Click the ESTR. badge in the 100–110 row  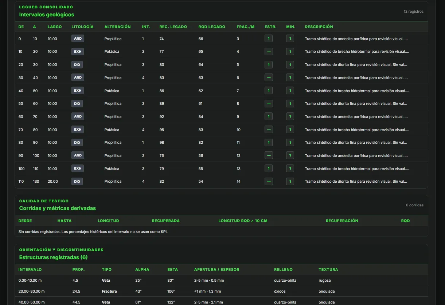[269, 169]
